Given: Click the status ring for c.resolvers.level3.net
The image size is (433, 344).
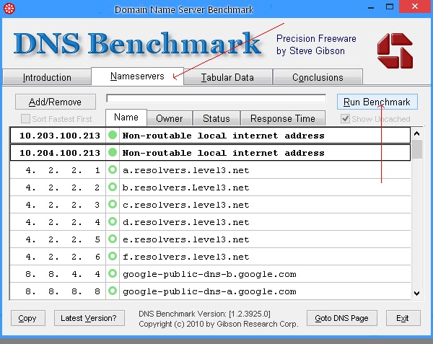Looking at the screenshot, I should [113, 204].
